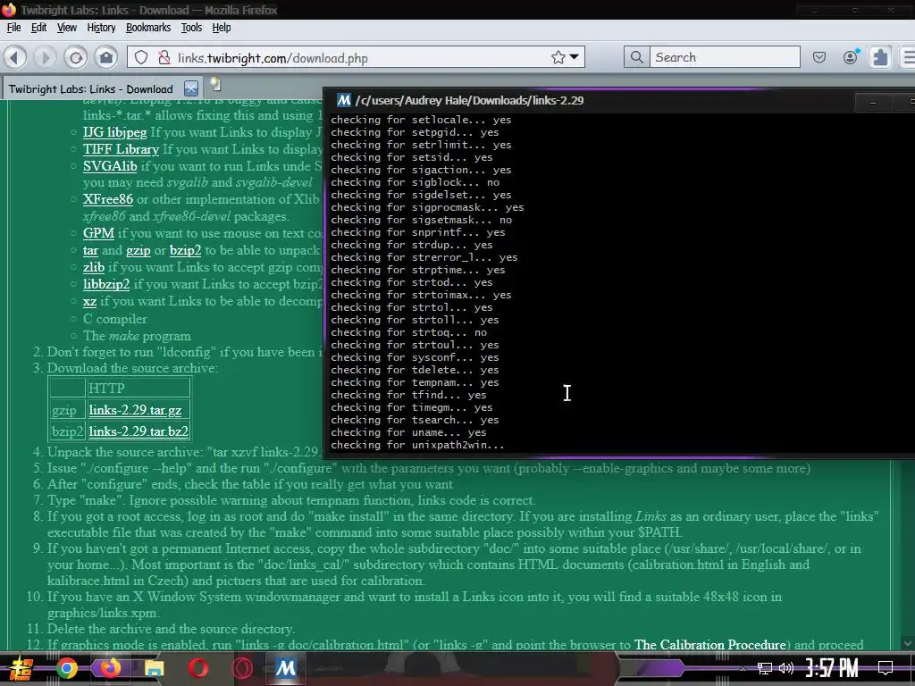The image size is (915, 686).
Task: Download links-2.29.tar.bz2
Action: pyautogui.click(x=139, y=431)
